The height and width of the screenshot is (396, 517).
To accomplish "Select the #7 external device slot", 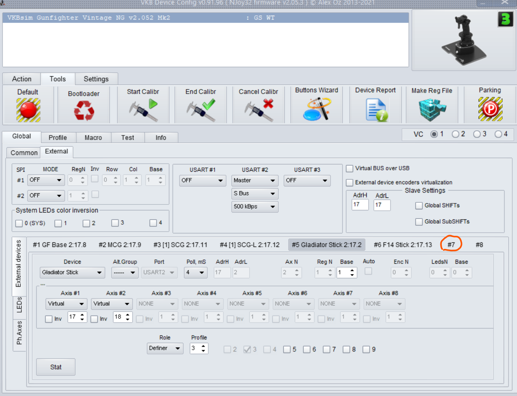I will pyautogui.click(x=451, y=245).
